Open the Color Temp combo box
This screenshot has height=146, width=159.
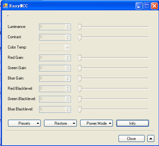point(55,48)
